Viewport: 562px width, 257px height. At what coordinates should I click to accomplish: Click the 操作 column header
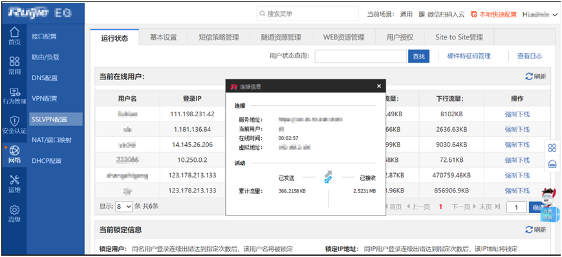(517, 98)
